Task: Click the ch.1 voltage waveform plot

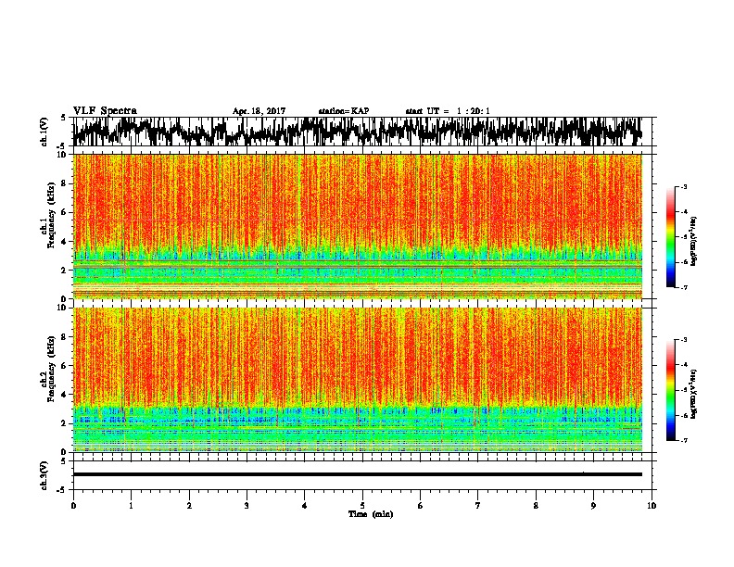Action: (358, 132)
